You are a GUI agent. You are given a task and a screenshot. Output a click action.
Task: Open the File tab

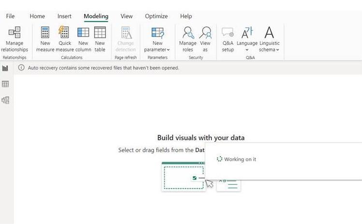coord(10,16)
